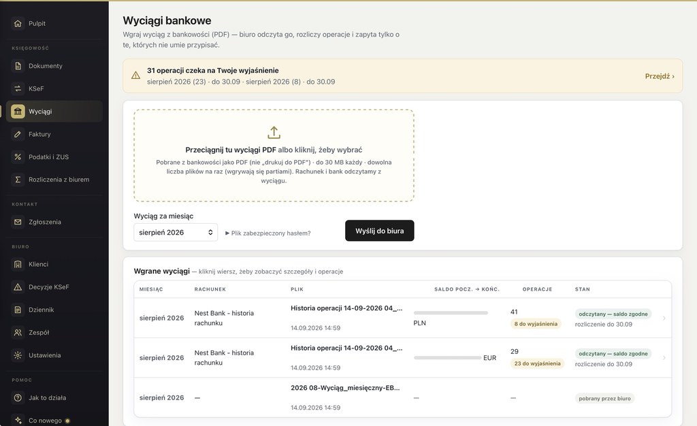This screenshot has width=697, height=426.
Task: Go to Faktury section
Action: 54,134
